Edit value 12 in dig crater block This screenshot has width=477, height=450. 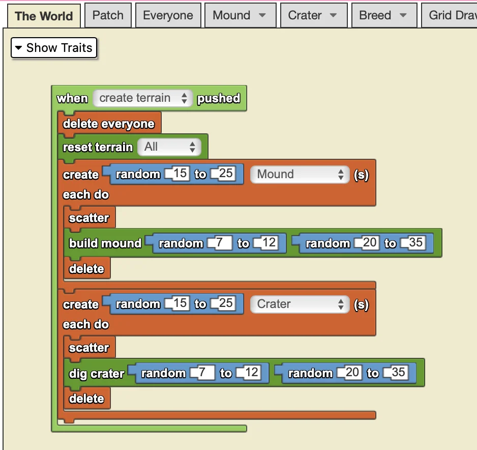click(x=252, y=373)
